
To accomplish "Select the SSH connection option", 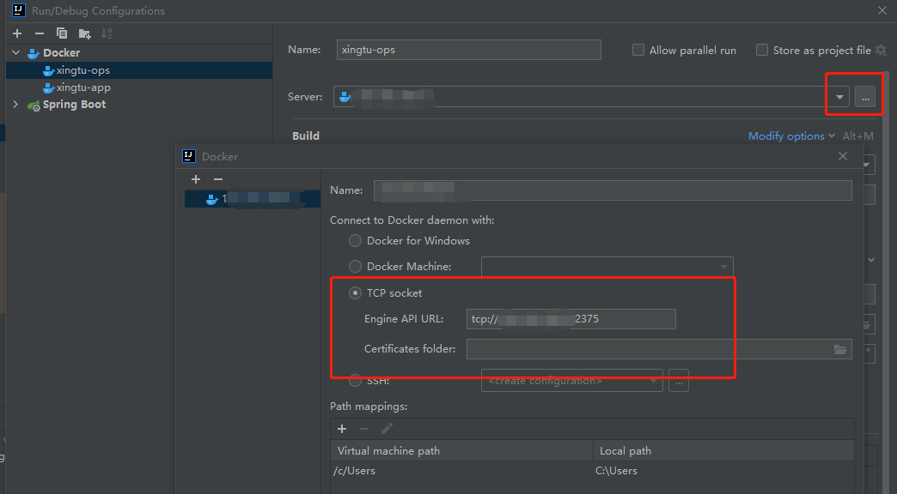I will (355, 380).
